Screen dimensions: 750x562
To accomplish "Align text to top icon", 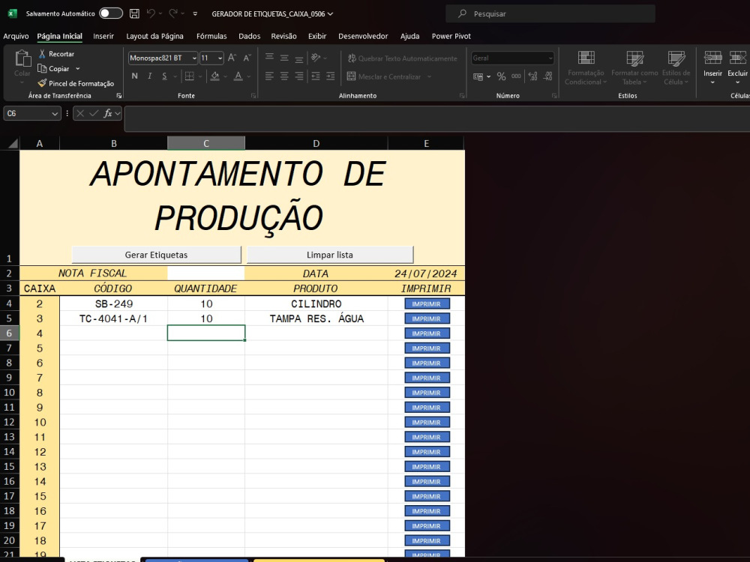I will (x=269, y=58).
